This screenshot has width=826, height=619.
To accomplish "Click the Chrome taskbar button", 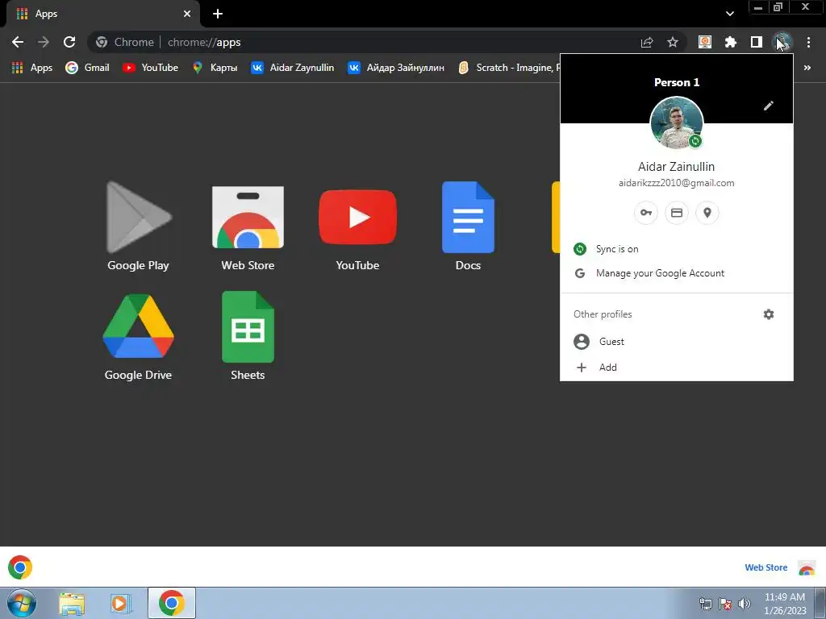I will (172, 603).
